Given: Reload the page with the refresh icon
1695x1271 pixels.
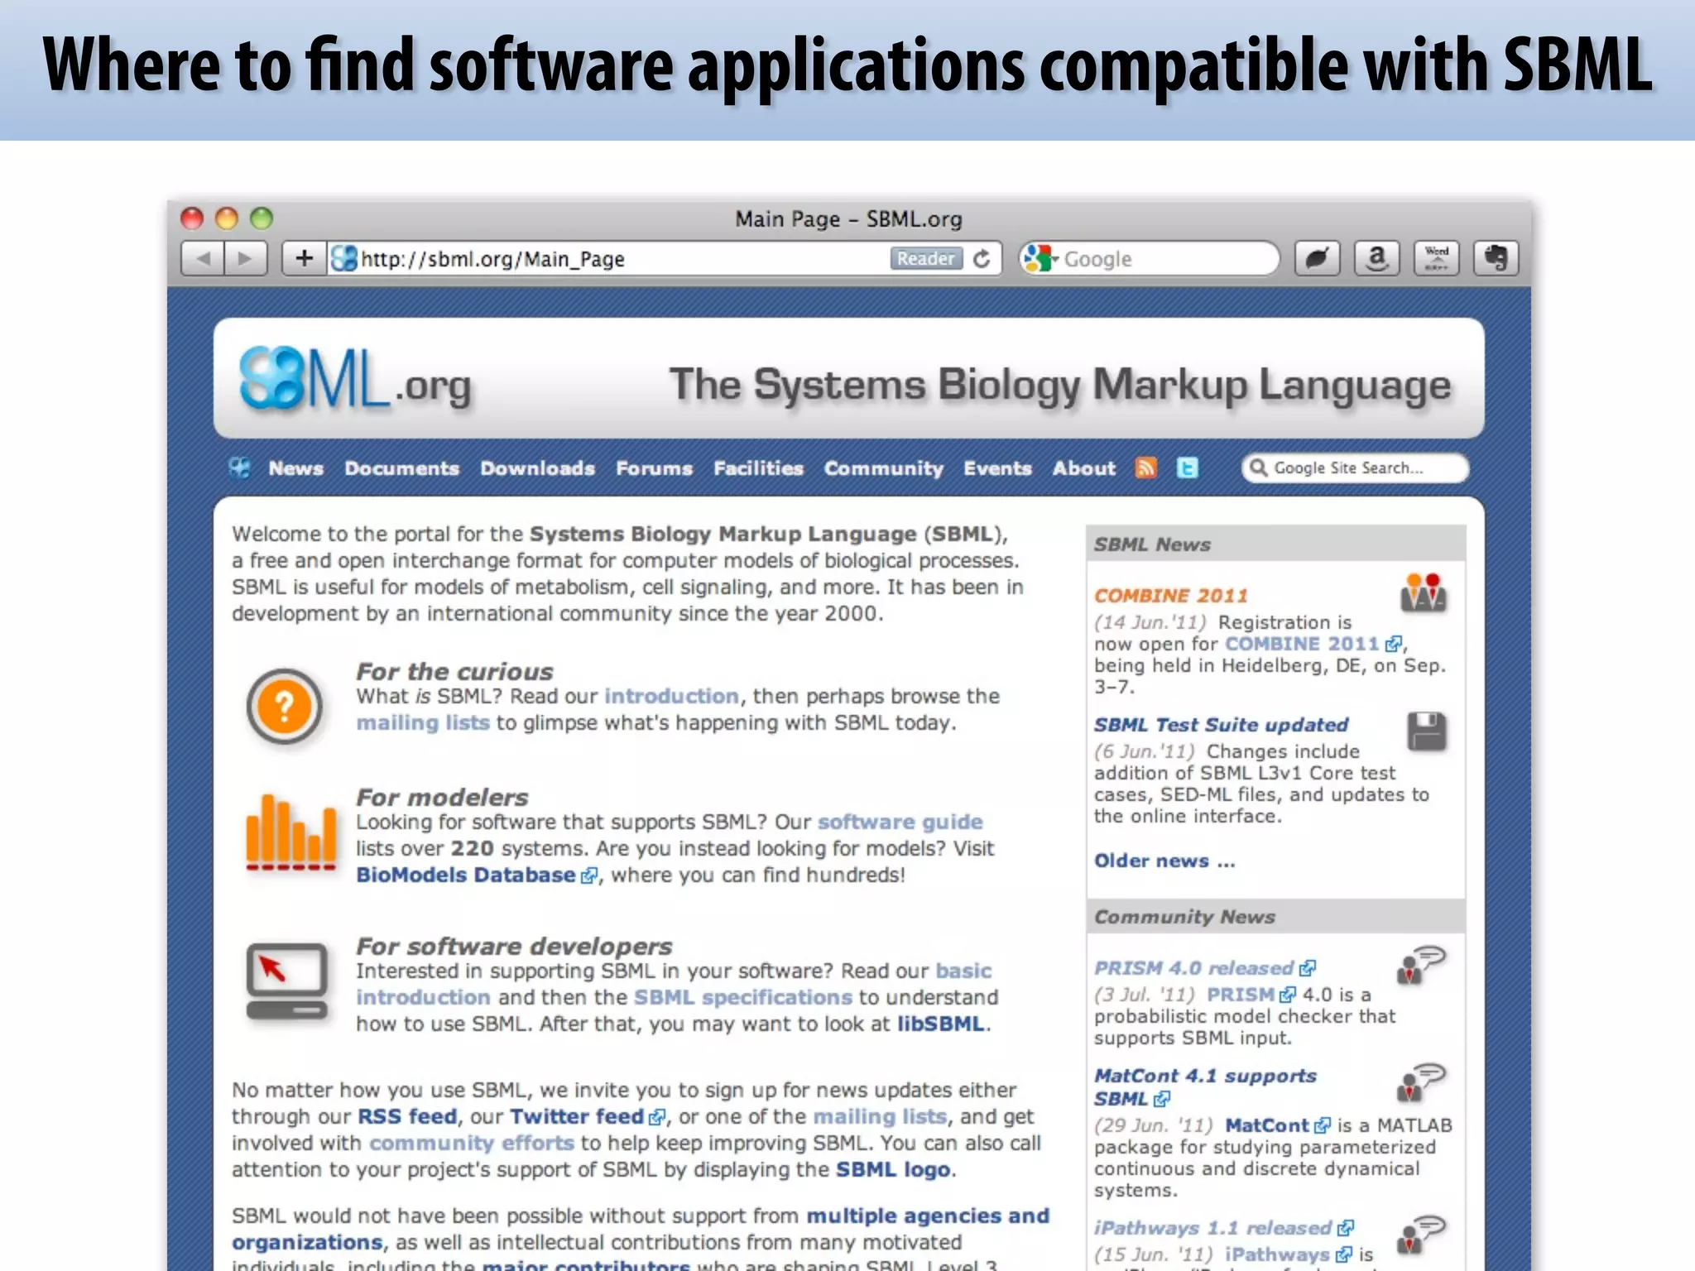Looking at the screenshot, I should click(x=982, y=259).
